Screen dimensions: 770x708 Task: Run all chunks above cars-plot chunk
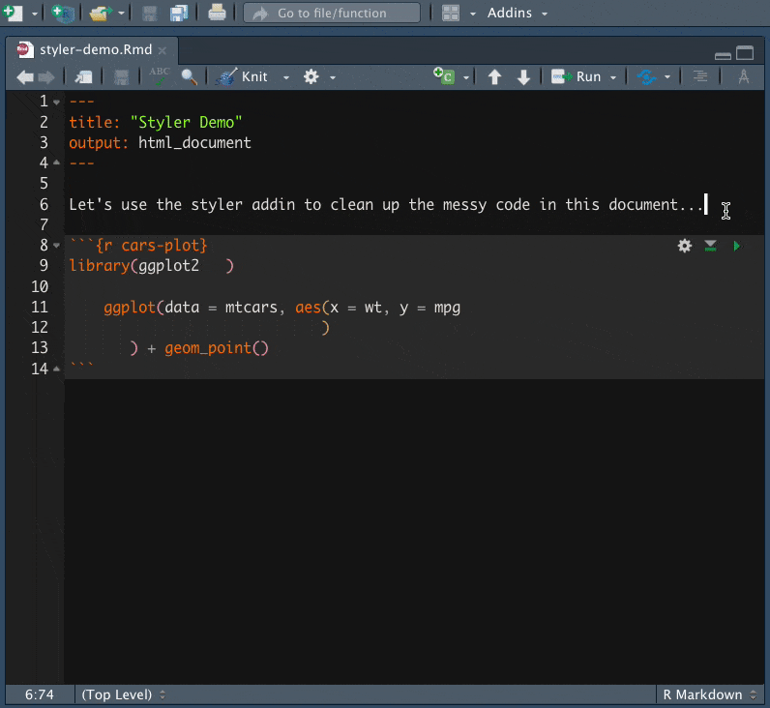(711, 246)
